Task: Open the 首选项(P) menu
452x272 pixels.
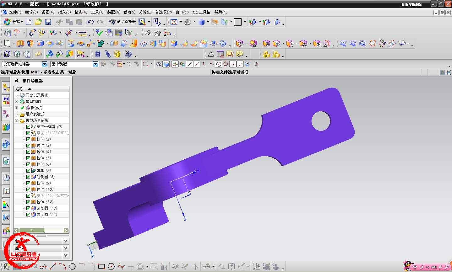Action: tap(163, 12)
